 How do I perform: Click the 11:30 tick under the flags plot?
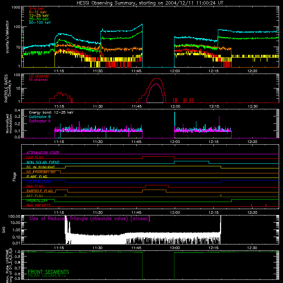[98, 213]
